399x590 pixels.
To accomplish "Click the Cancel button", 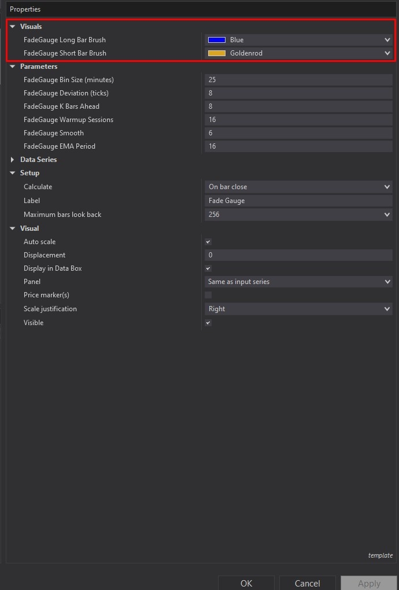I will [308, 582].
